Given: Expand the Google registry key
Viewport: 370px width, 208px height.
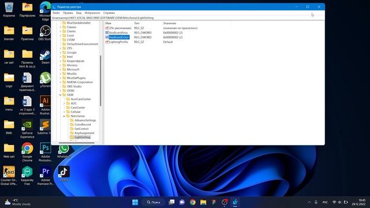Looking at the screenshot, I should [x=60, y=53].
